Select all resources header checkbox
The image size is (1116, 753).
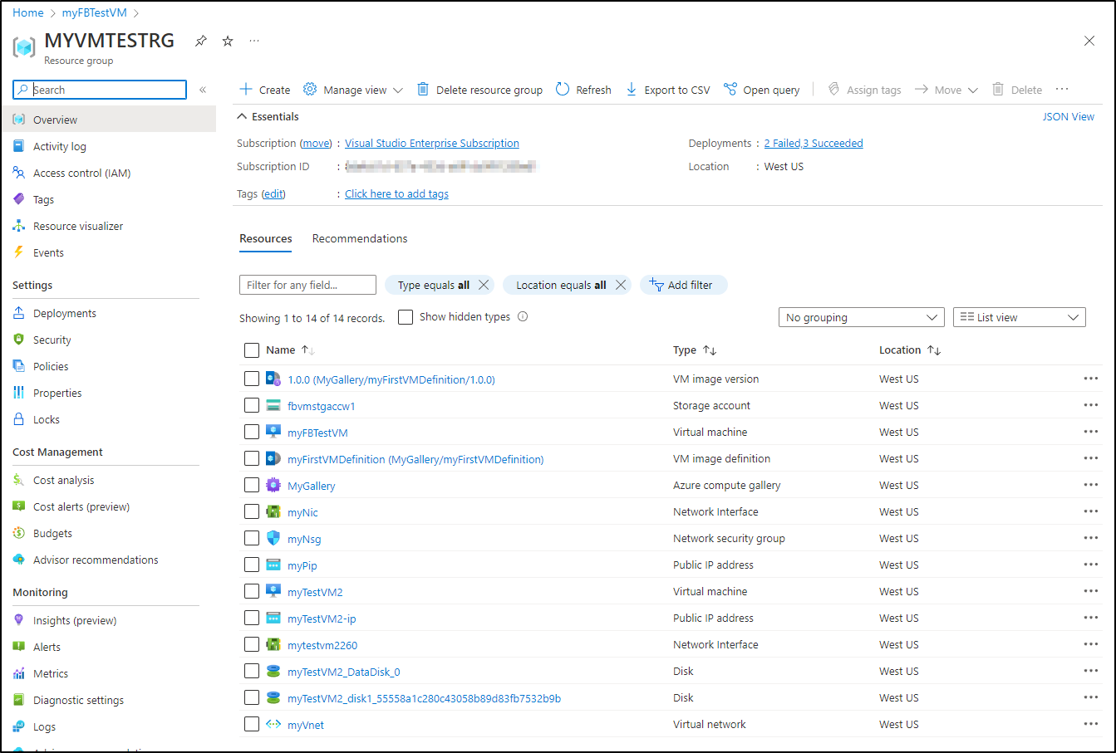tap(252, 350)
